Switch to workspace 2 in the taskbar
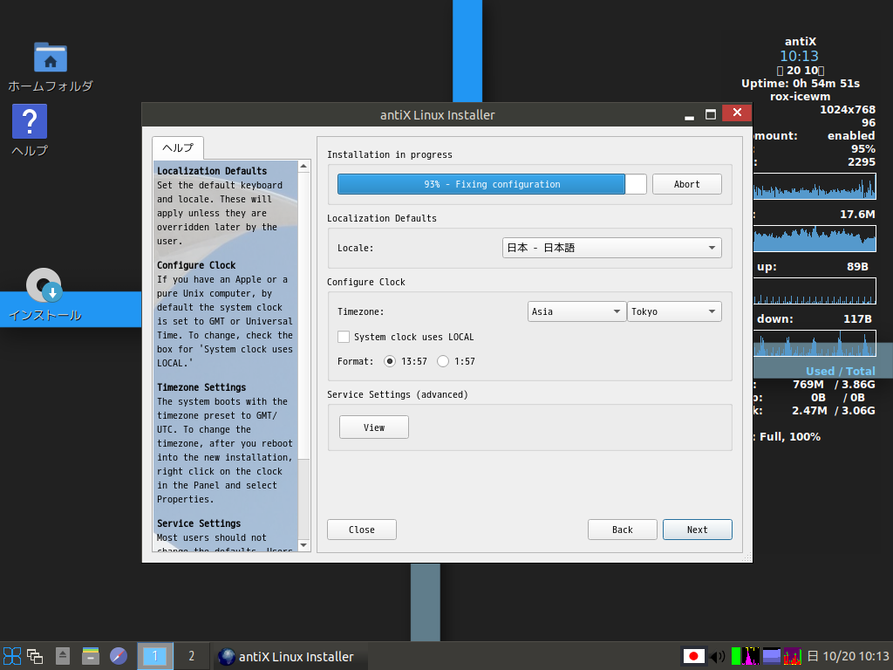Screen dimensions: 893x670 pos(191,656)
